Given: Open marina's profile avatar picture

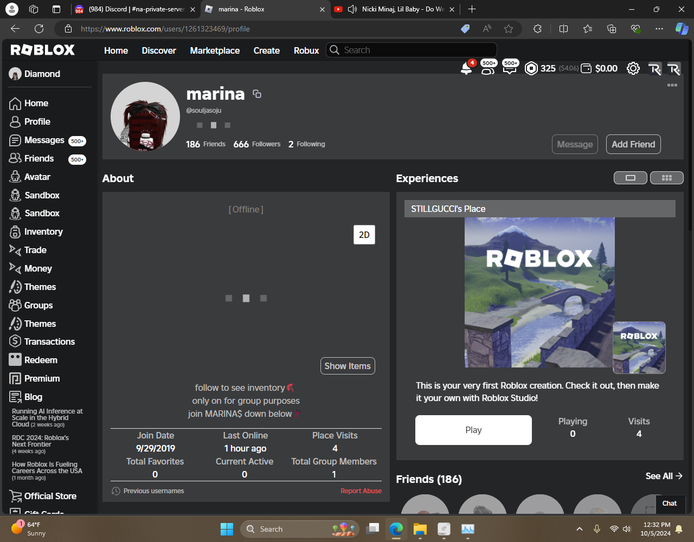Looking at the screenshot, I should (x=145, y=117).
